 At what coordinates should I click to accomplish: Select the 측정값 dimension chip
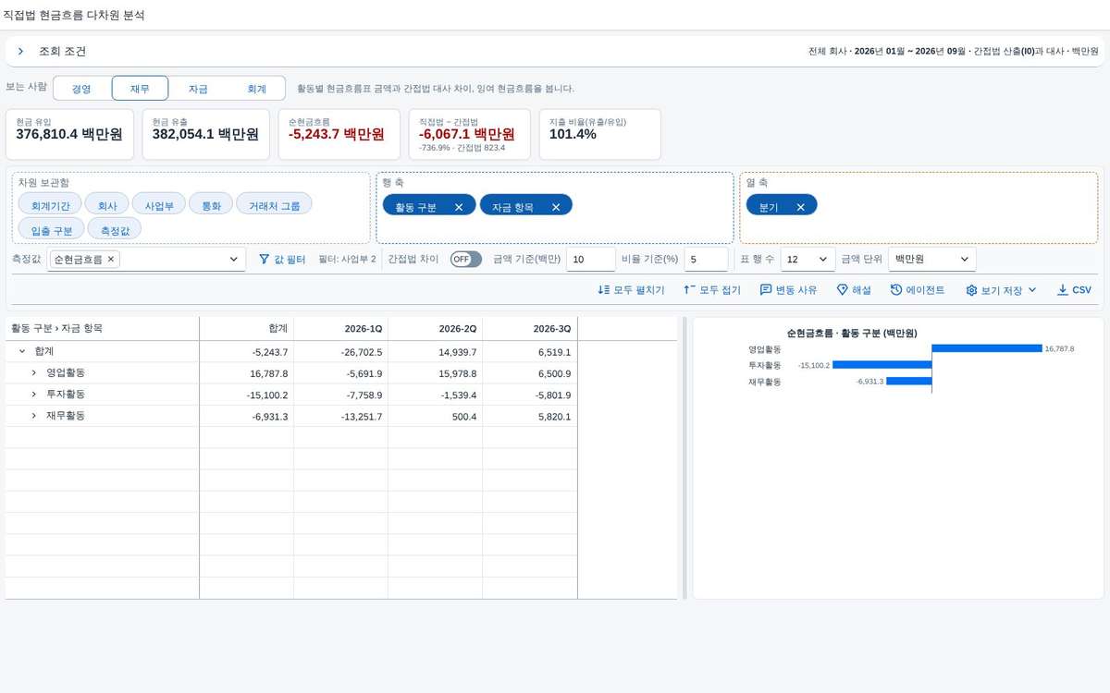(x=114, y=230)
